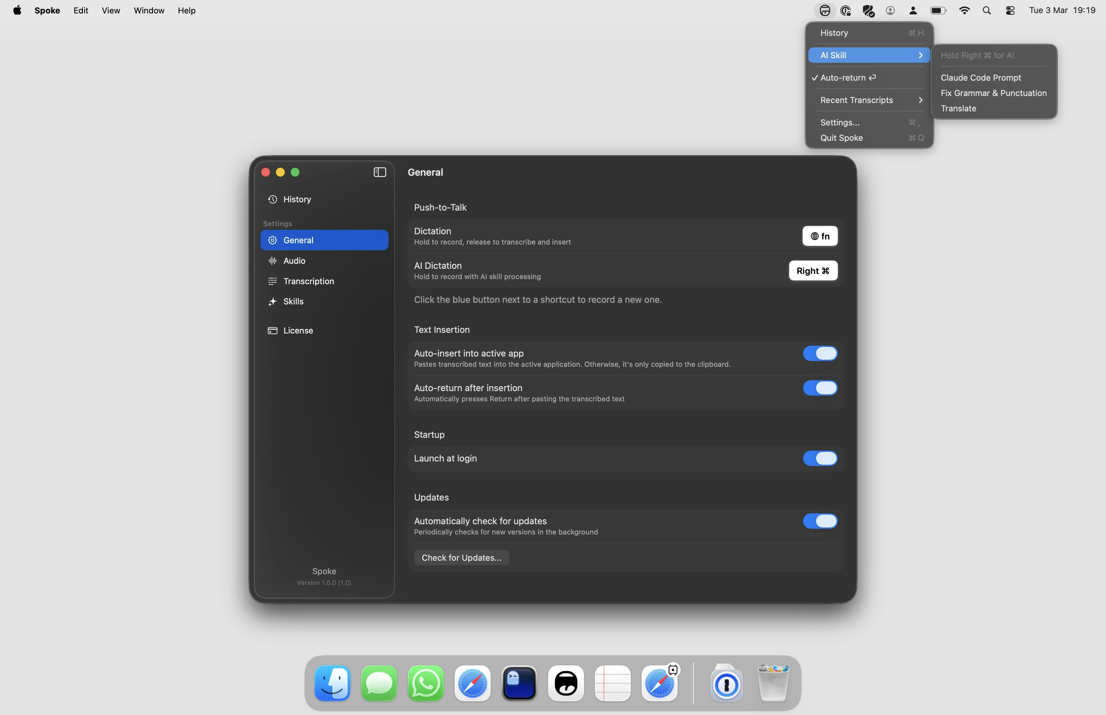Image resolution: width=1106 pixels, height=715 pixels.
Task: Open the License section
Action: coord(298,331)
